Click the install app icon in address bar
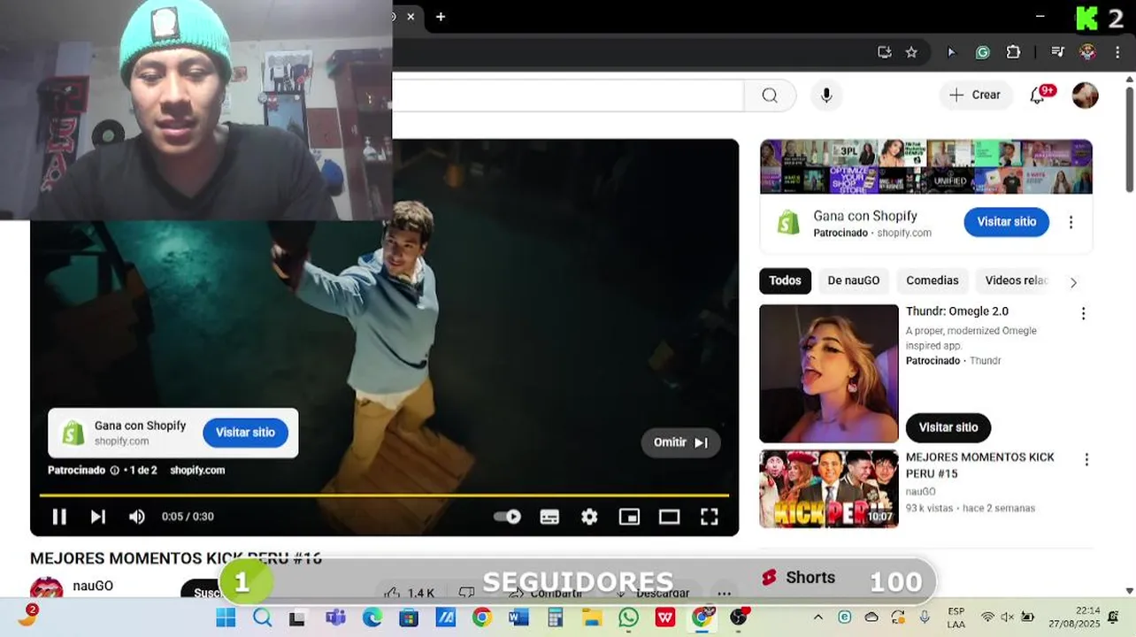 click(x=884, y=52)
